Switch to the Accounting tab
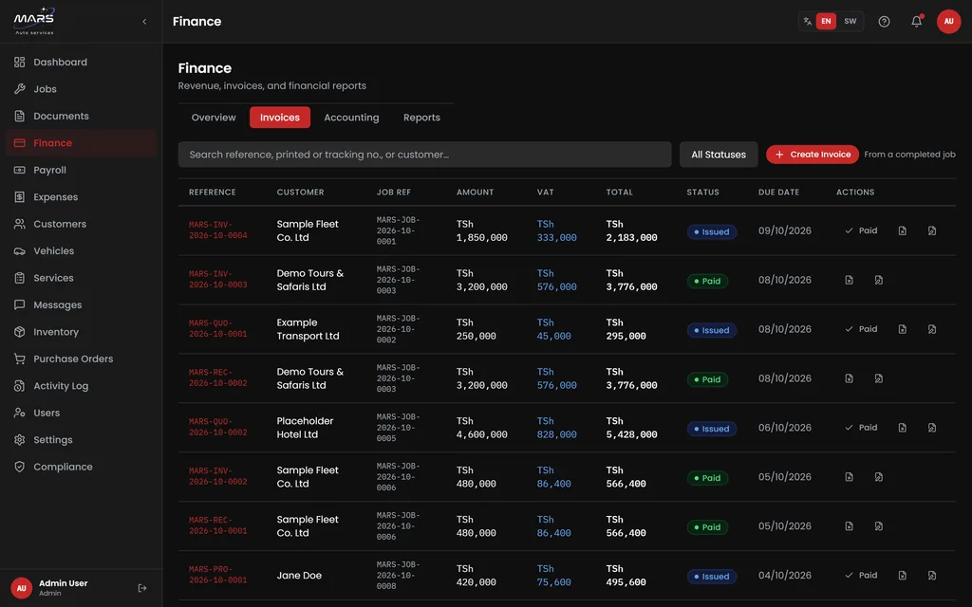 coord(351,117)
